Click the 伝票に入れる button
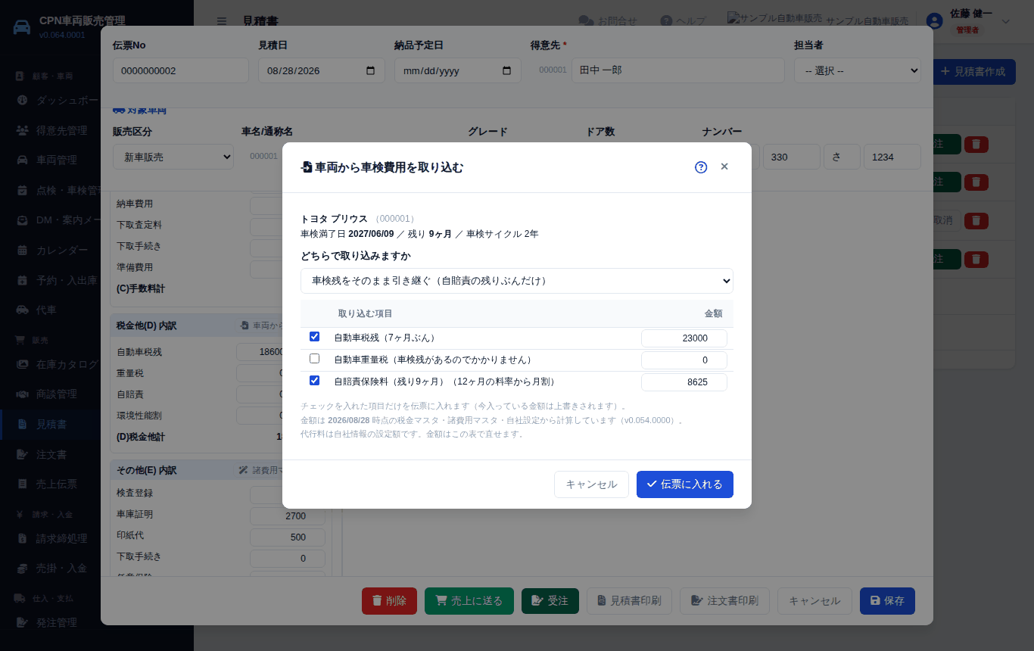Screen dimensions: 1034x651 (685, 484)
